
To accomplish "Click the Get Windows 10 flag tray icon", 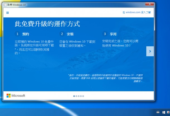I will tap(164, 112).
